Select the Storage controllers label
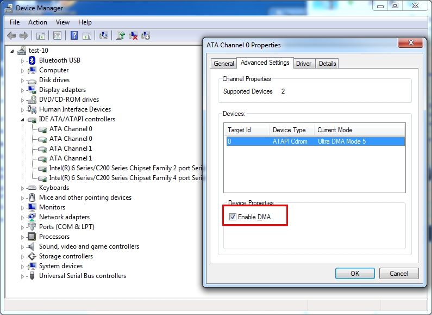Image resolution: width=432 pixels, height=315 pixels. click(66, 256)
